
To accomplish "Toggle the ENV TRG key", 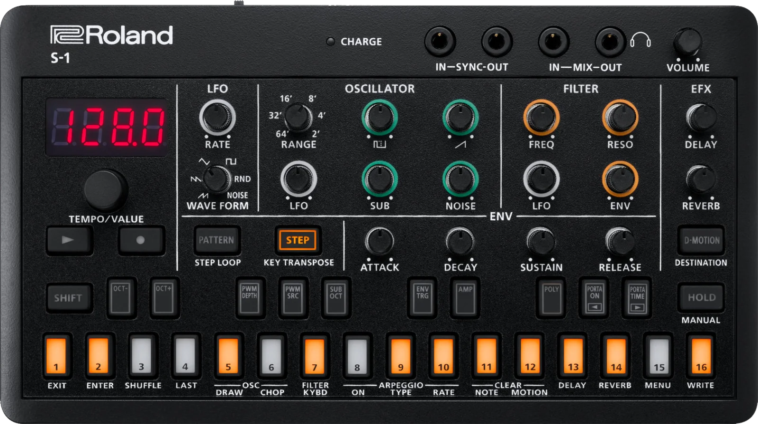I will coord(422,298).
